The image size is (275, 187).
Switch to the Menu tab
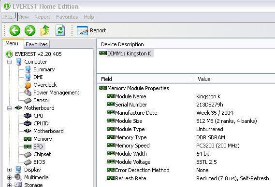12,43
